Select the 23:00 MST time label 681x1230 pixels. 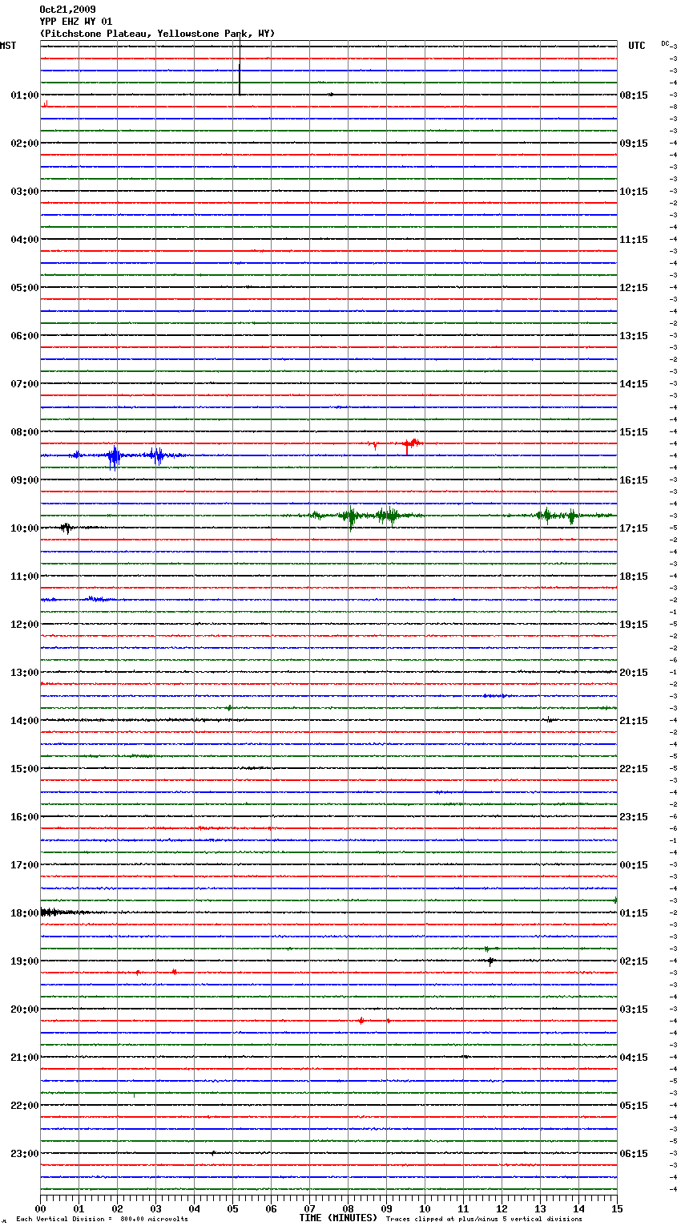click(25, 1153)
